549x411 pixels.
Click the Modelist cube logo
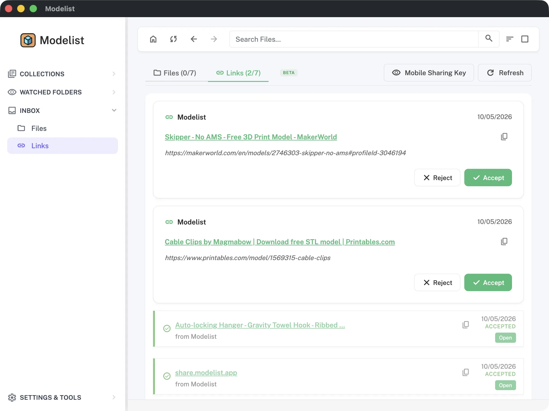28,40
